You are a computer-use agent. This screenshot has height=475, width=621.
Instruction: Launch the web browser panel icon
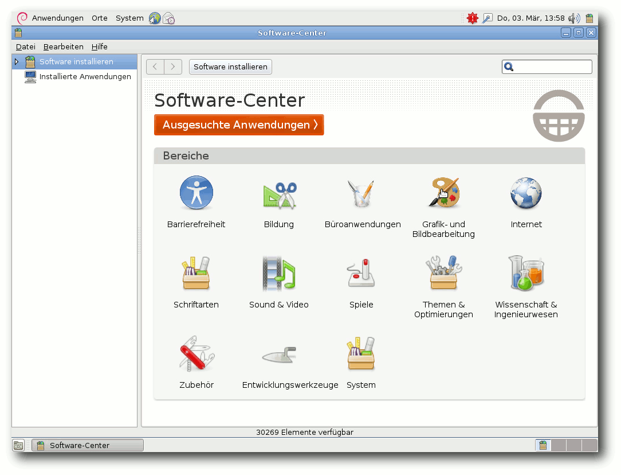coord(155,18)
